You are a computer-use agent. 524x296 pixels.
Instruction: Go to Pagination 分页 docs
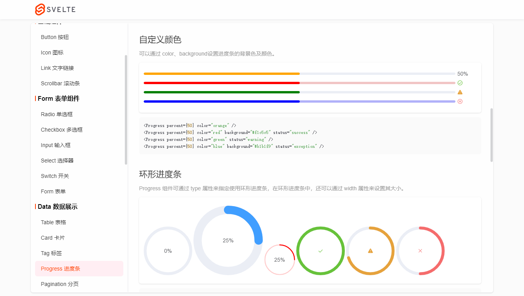point(59,284)
